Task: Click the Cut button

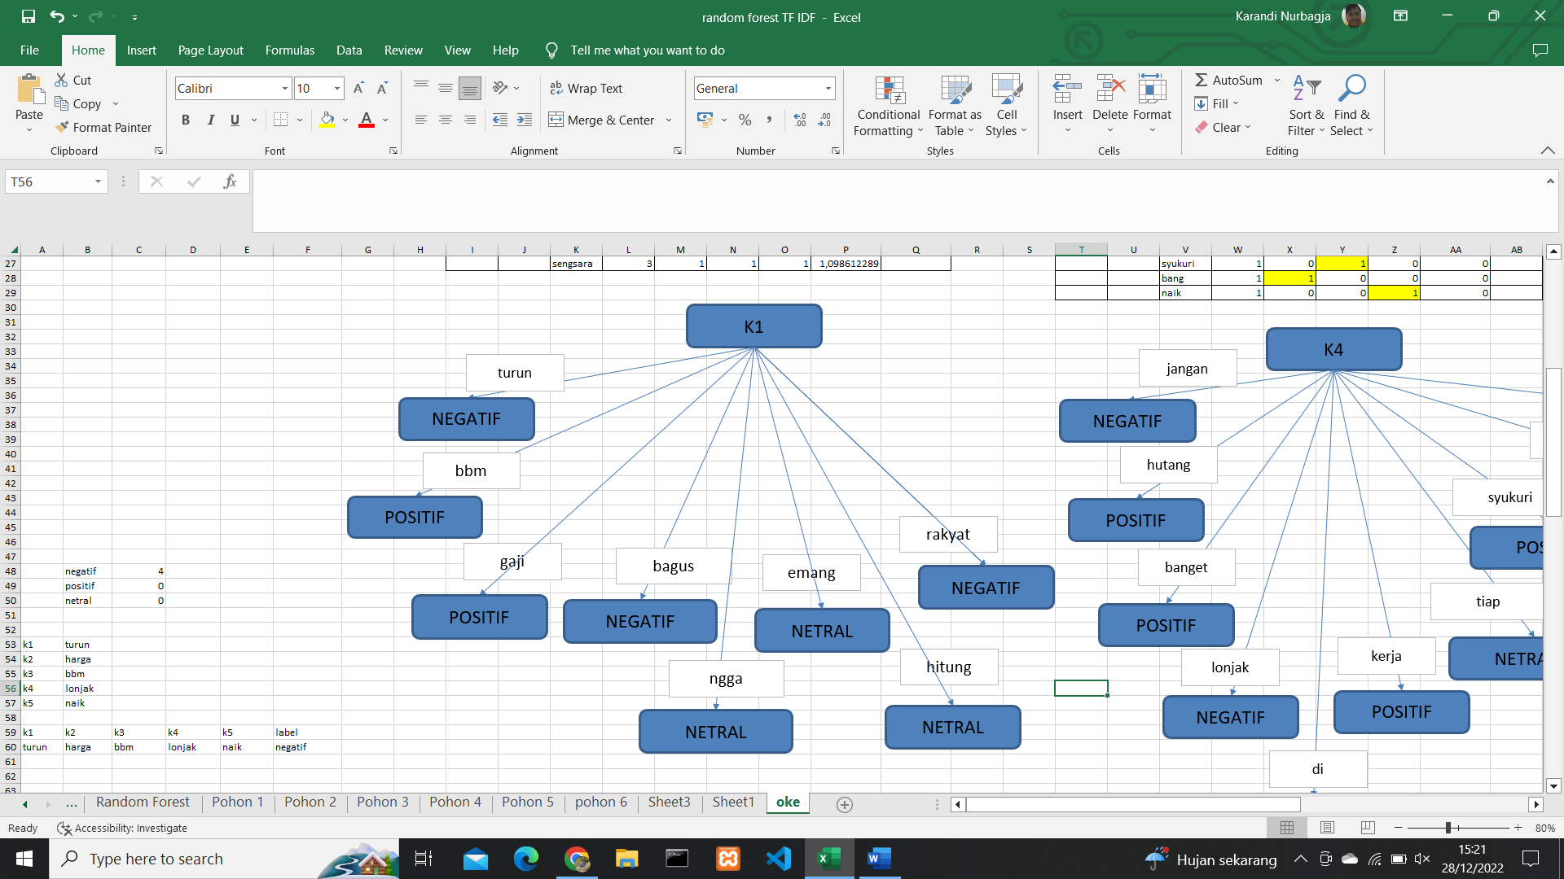Action: [73, 80]
